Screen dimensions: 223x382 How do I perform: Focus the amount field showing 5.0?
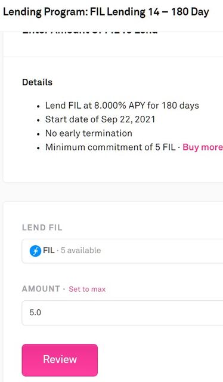[122, 313]
